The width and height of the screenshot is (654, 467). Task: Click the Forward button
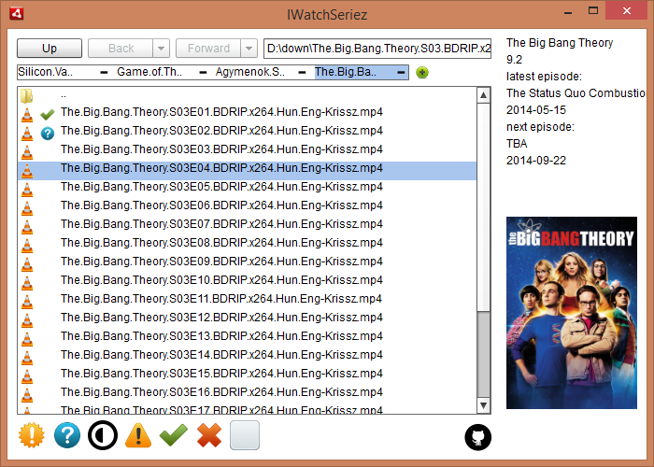click(208, 49)
